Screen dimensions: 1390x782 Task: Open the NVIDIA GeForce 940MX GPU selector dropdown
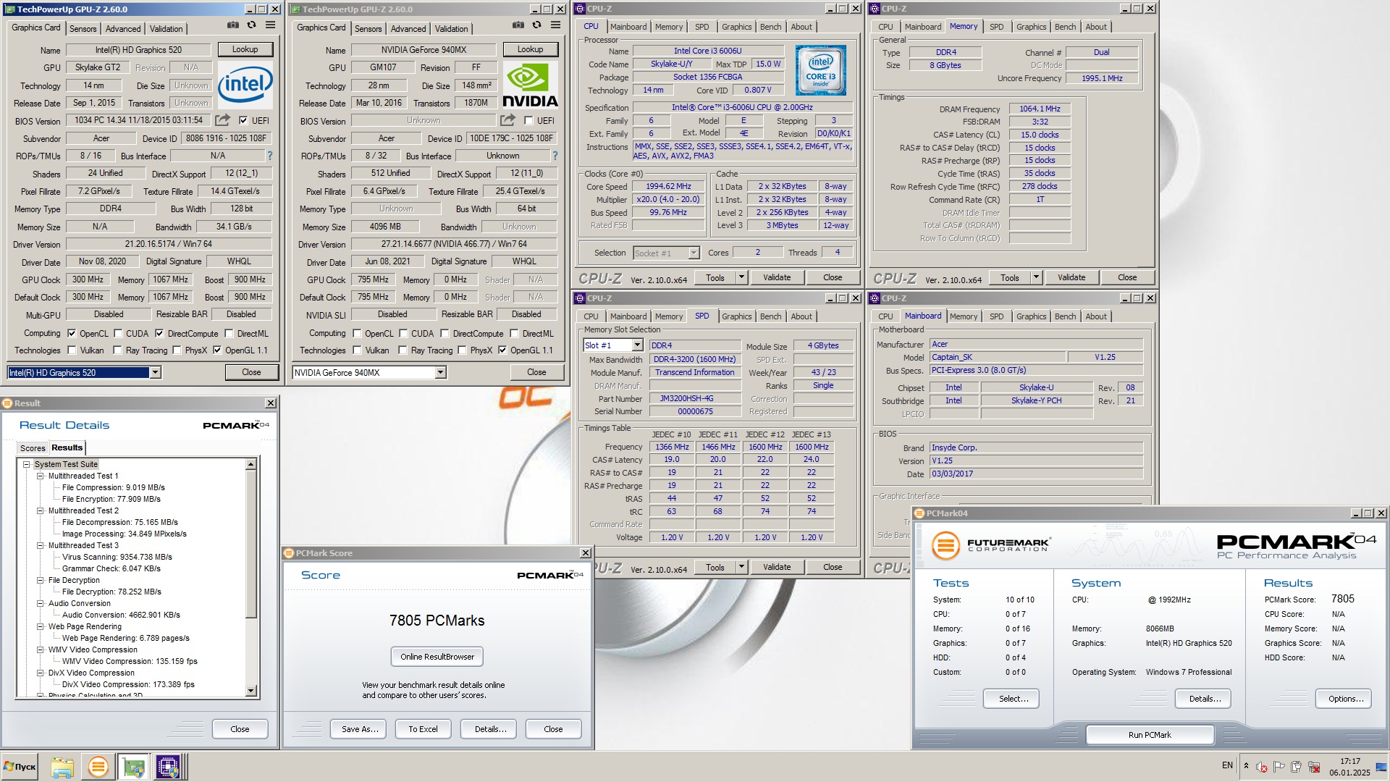[x=440, y=372]
